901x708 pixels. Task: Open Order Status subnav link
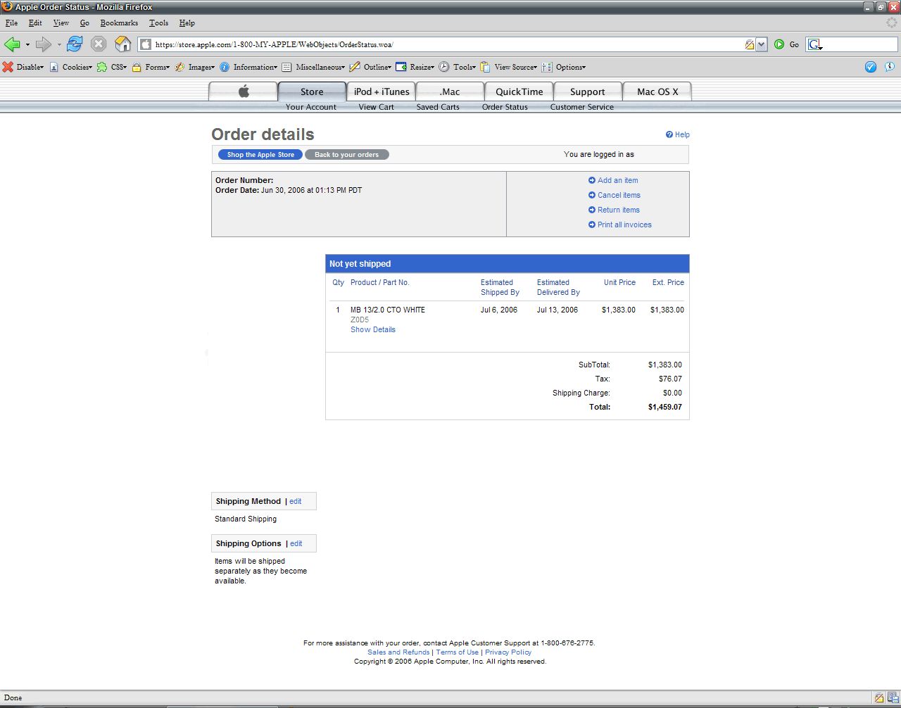click(x=505, y=107)
